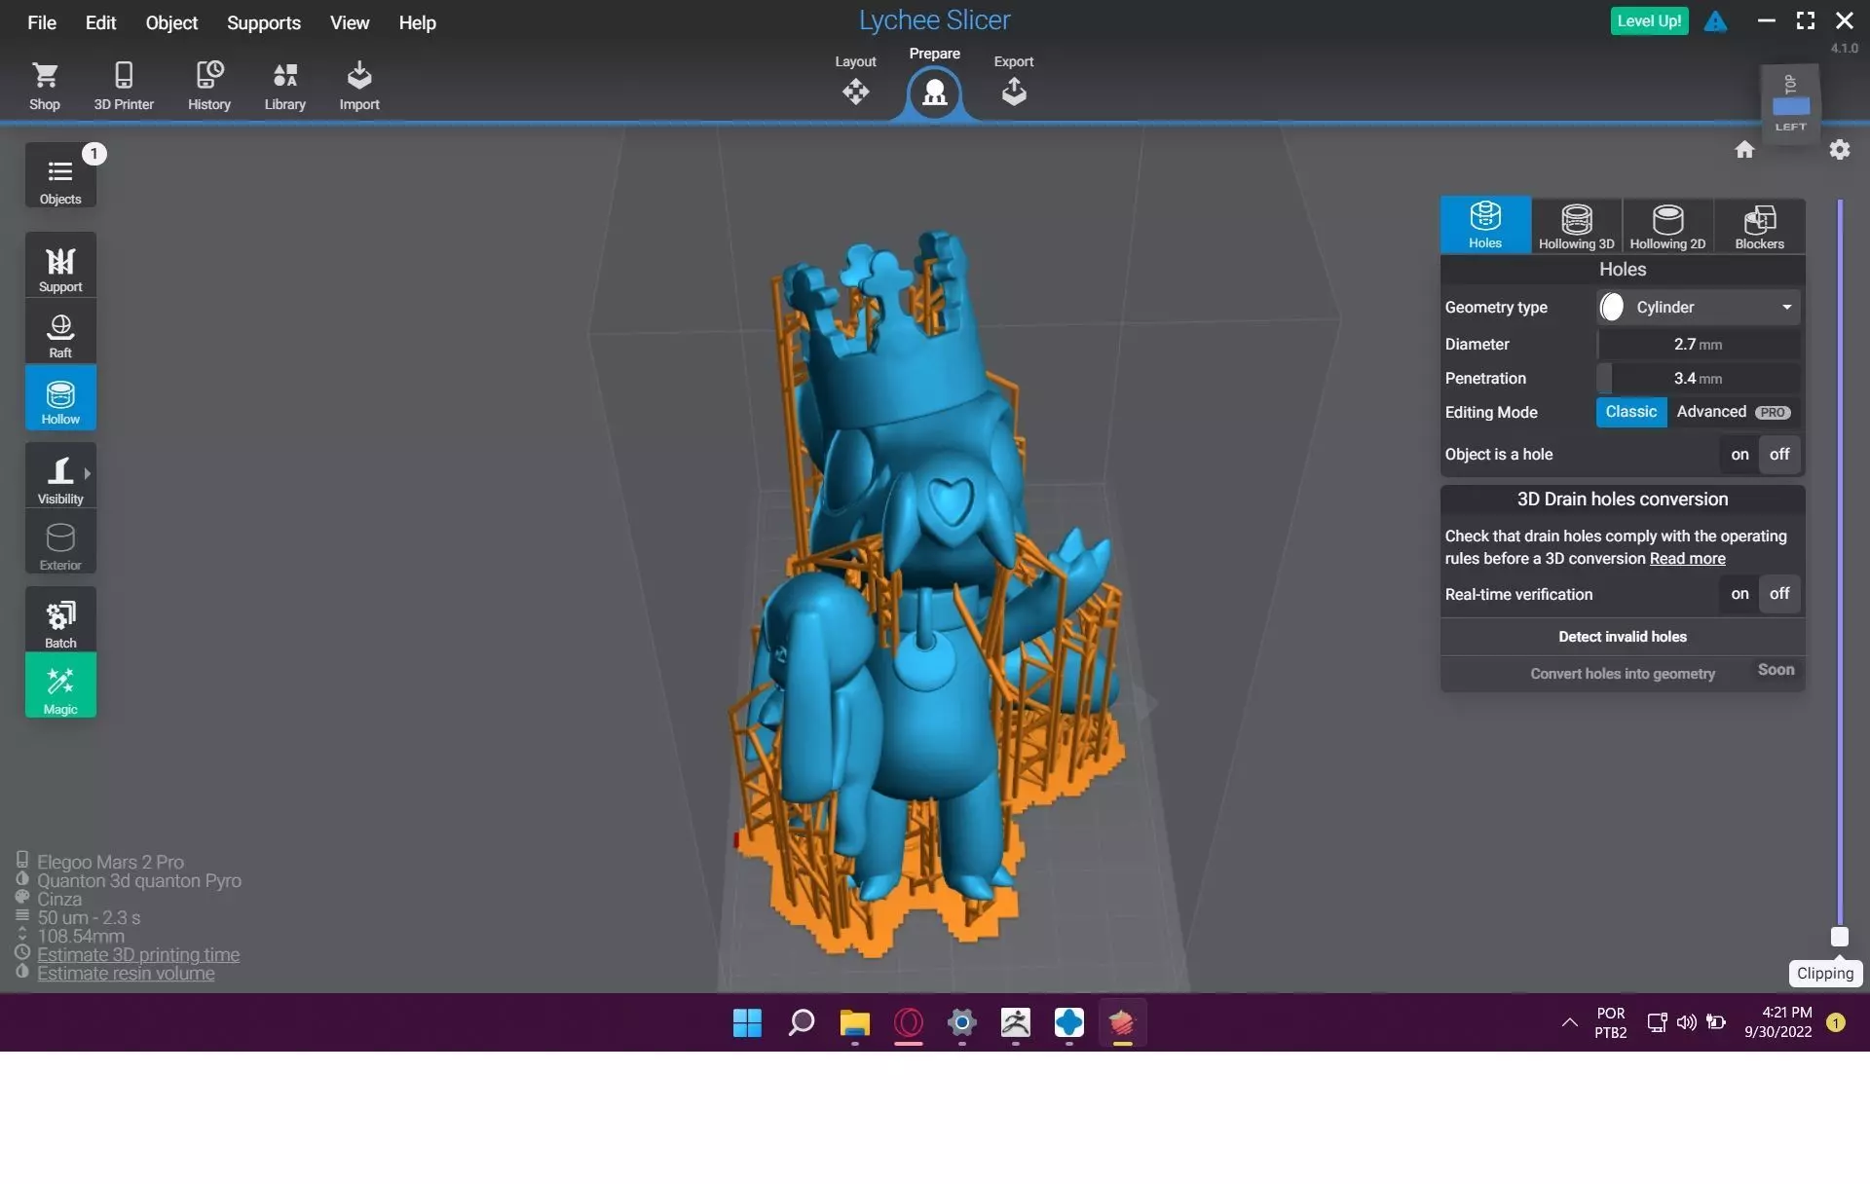The image size is (1870, 1184).
Task: Select the Exterior view tool
Action: click(x=60, y=542)
